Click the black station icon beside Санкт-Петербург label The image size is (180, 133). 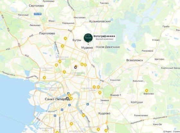tap(67, 98)
